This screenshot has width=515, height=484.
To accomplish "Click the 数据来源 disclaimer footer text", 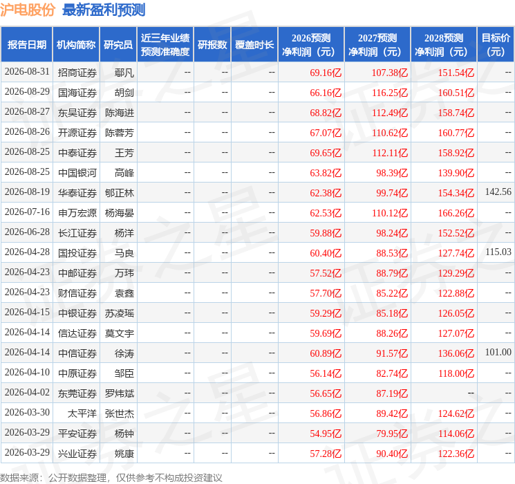I will pyautogui.click(x=111, y=477).
